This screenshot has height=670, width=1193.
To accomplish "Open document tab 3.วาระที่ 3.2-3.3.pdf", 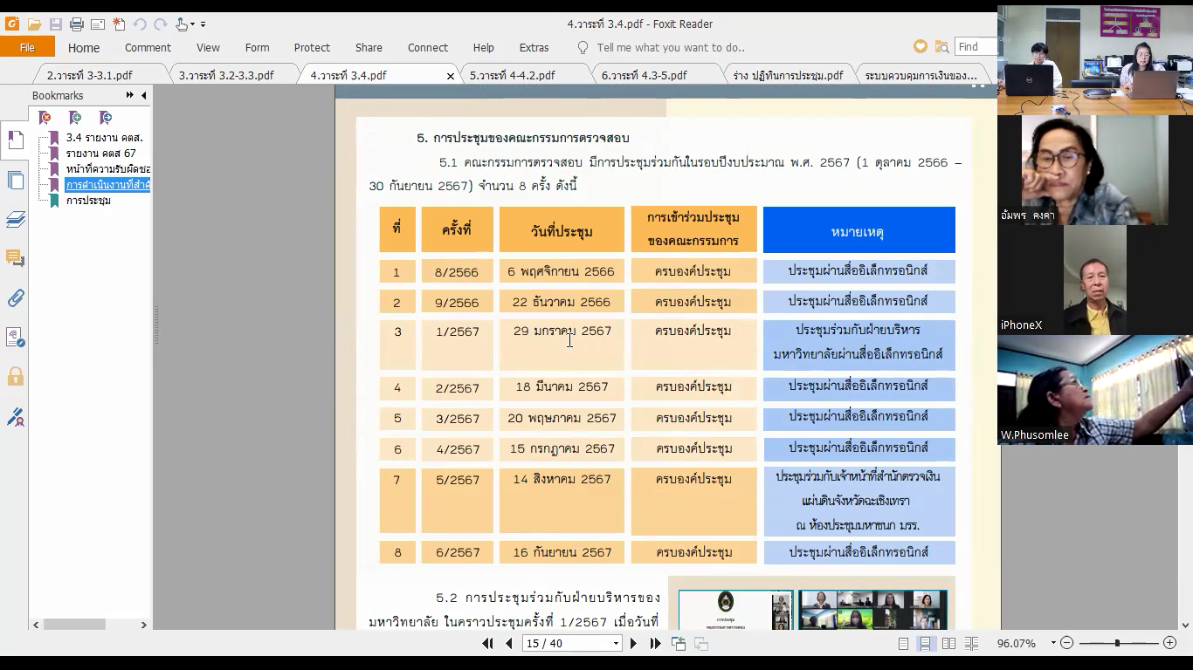I will point(226,75).
